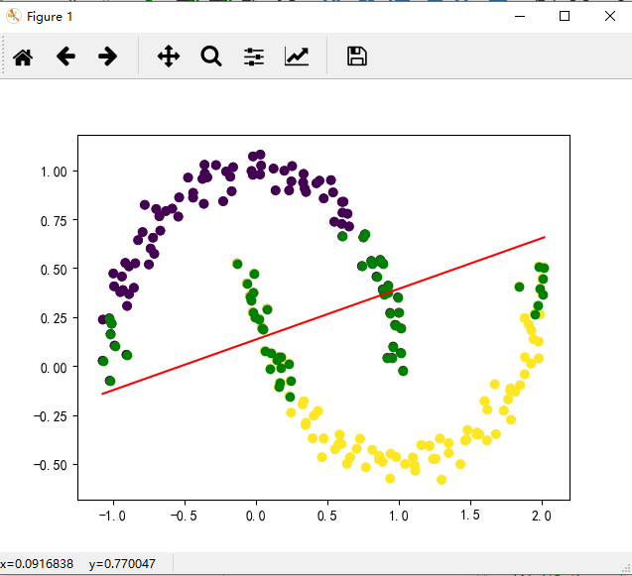Click x-axis tick label 0.5

click(327, 516)
